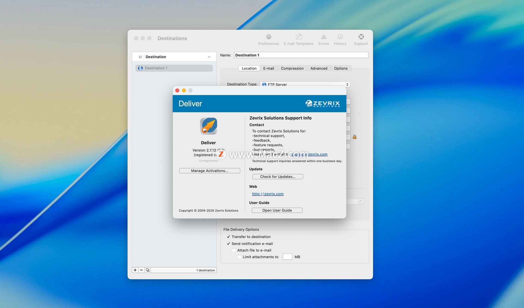Click the Limit attachments MB input field
524x308 pixels.
coord(287,257)
